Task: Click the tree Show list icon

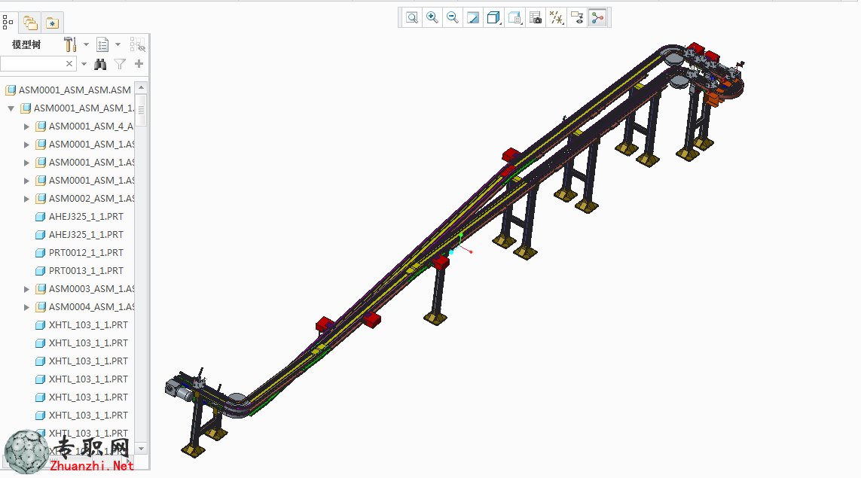Action: tap(102, 44)
